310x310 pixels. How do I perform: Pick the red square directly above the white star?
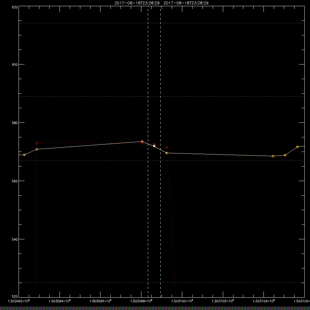click(154, 144)
